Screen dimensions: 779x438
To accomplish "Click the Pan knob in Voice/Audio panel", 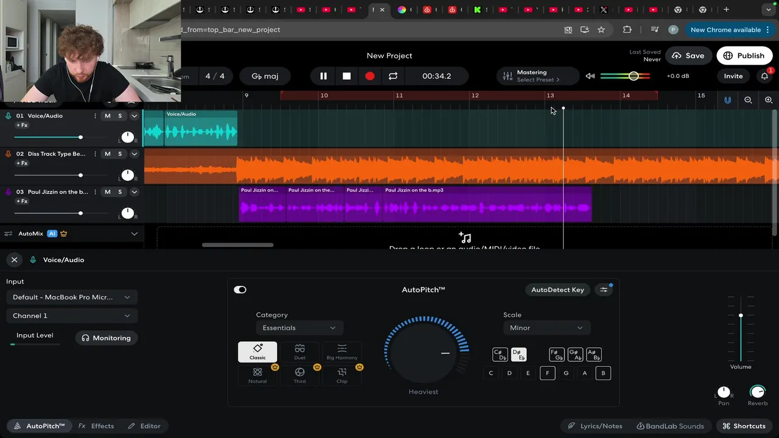I will 724,392.
